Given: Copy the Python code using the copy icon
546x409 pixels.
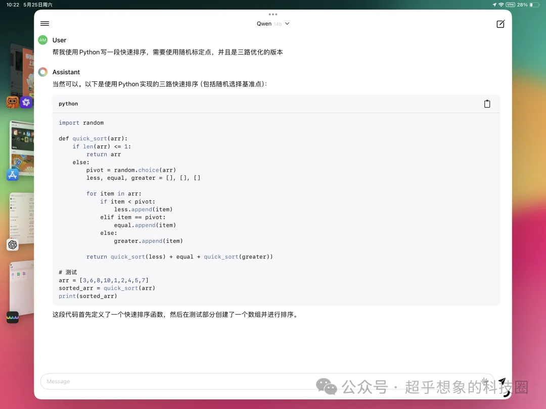Looking at the screenshot, I should click(487, 103).
